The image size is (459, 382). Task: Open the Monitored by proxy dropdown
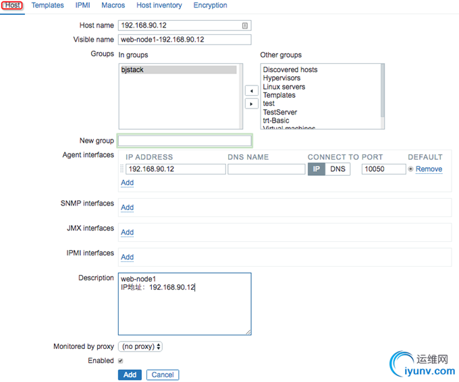click(140, 347)
